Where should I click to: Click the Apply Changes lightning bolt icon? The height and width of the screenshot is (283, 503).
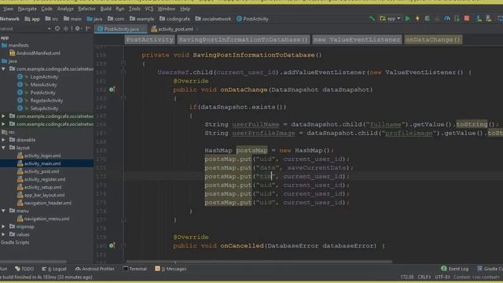(x=417, y=19)
